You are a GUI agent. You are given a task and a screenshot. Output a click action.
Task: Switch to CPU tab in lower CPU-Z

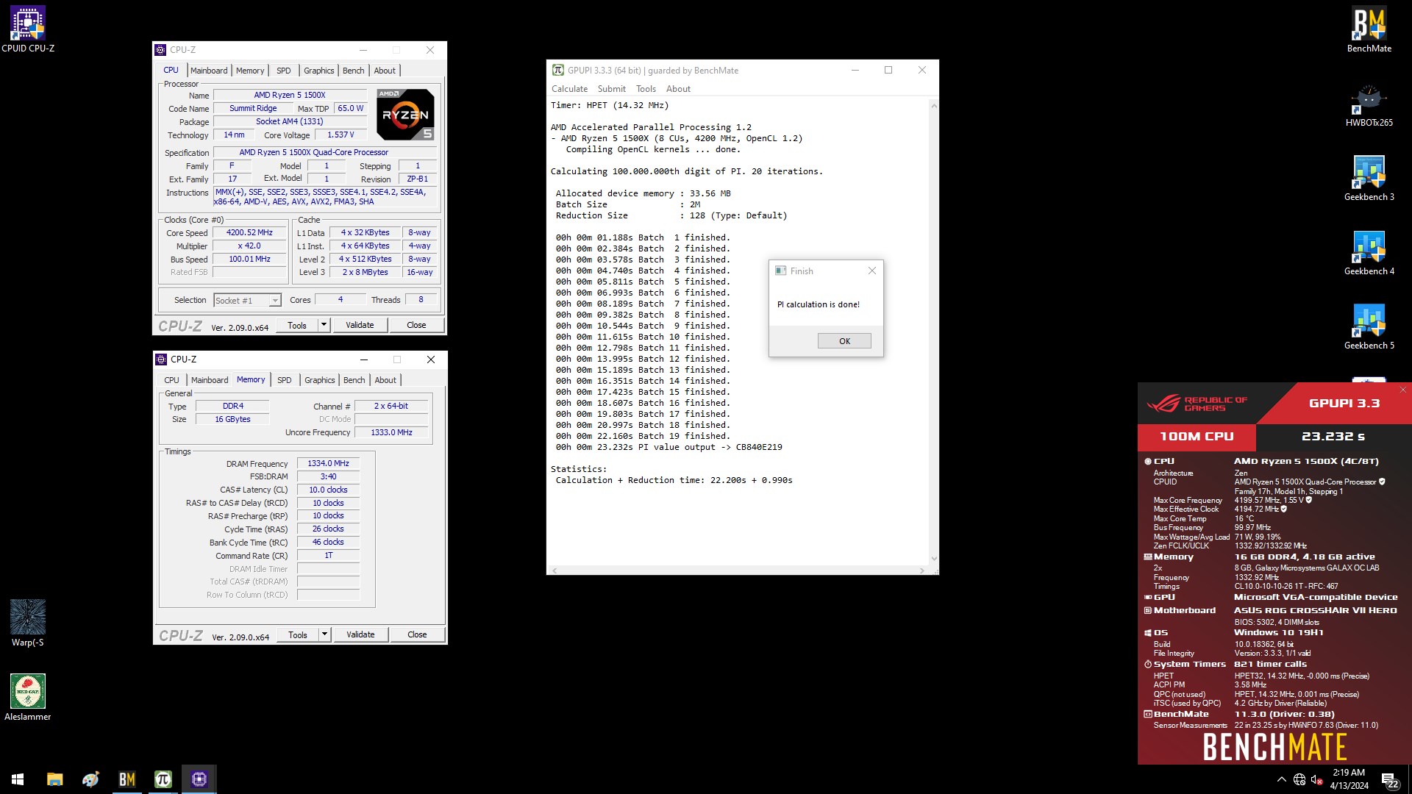coord(171,380)
